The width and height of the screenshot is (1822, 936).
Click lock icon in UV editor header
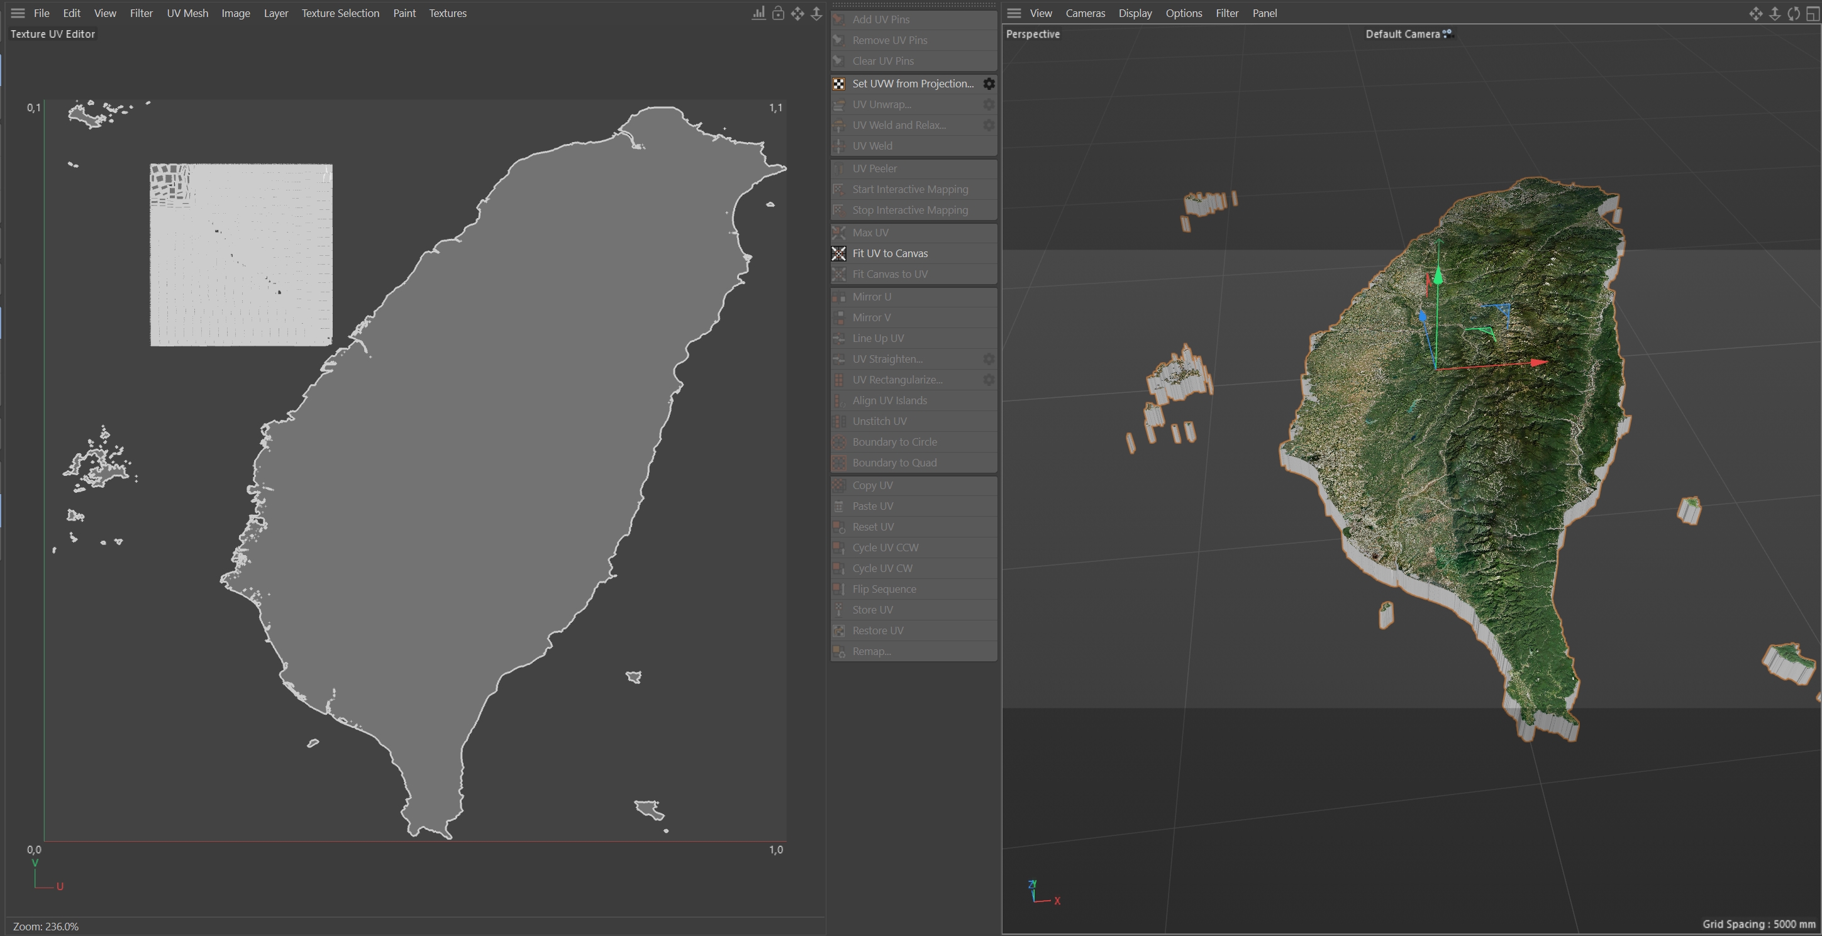coord(778,13)
